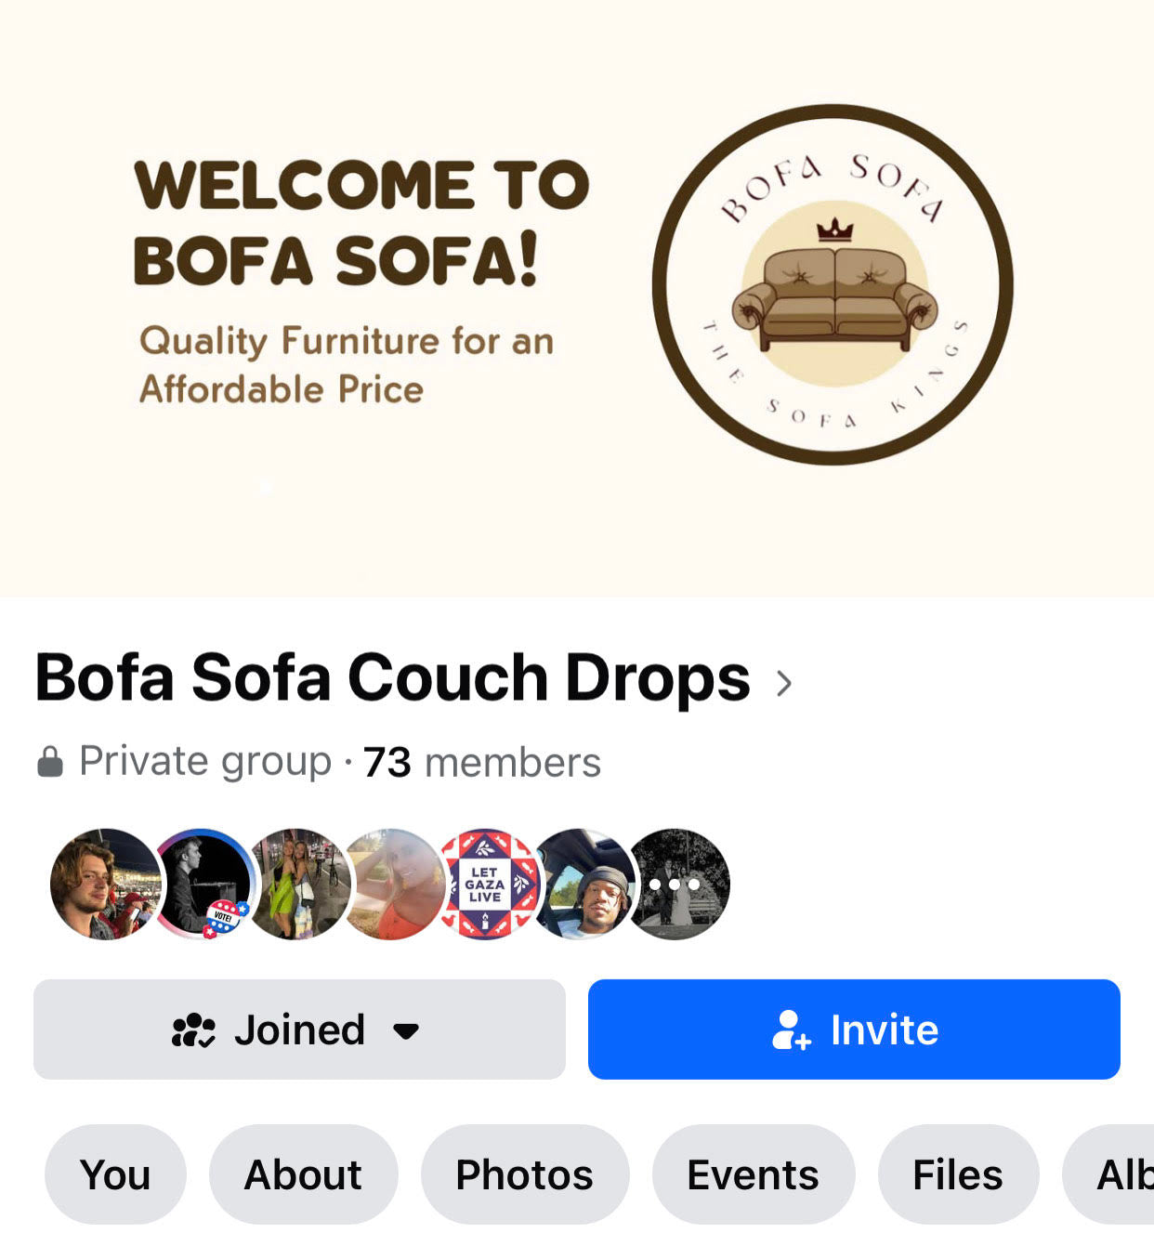Tap the private group lock icon

click(49, 762)
